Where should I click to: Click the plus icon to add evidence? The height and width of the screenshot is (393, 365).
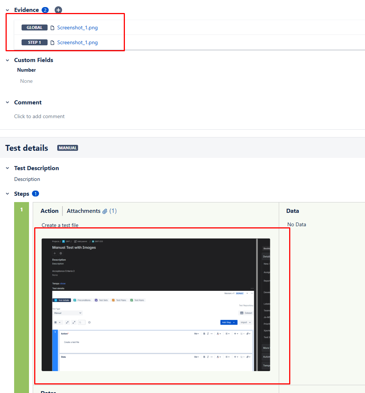pos(58,10)
